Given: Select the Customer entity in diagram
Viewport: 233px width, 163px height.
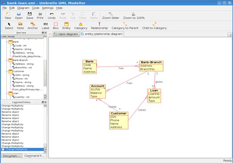Looking at the screenshot, I should pyautogui.click(x=119, y=120).
